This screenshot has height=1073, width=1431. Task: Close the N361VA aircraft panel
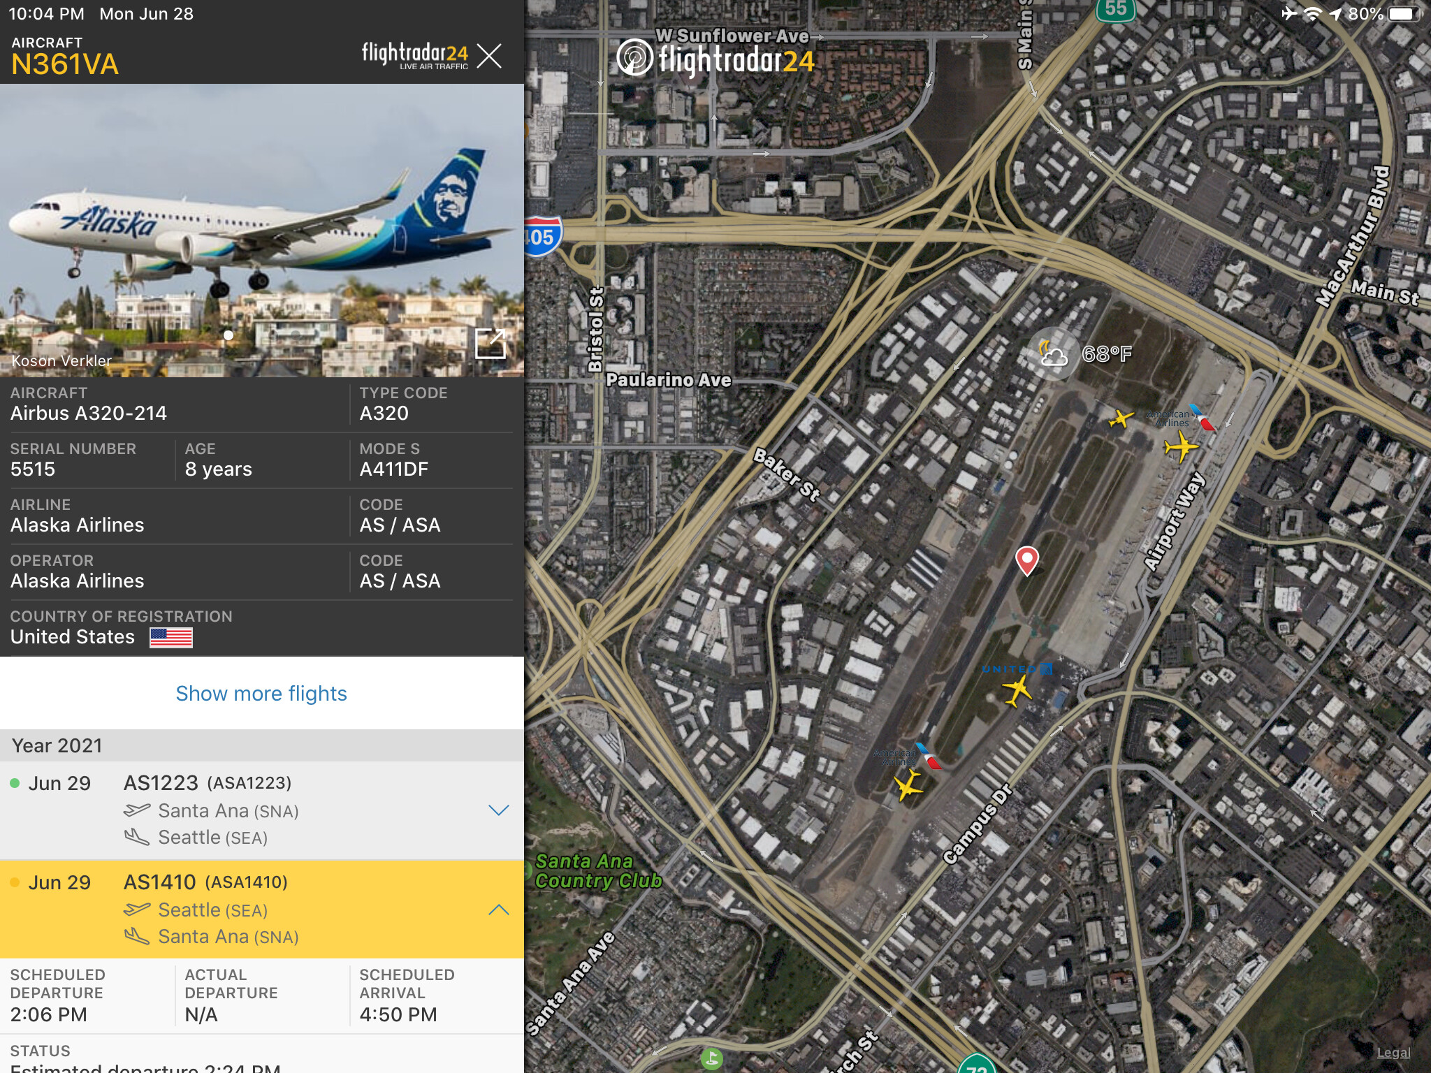(x=489, y=55)
